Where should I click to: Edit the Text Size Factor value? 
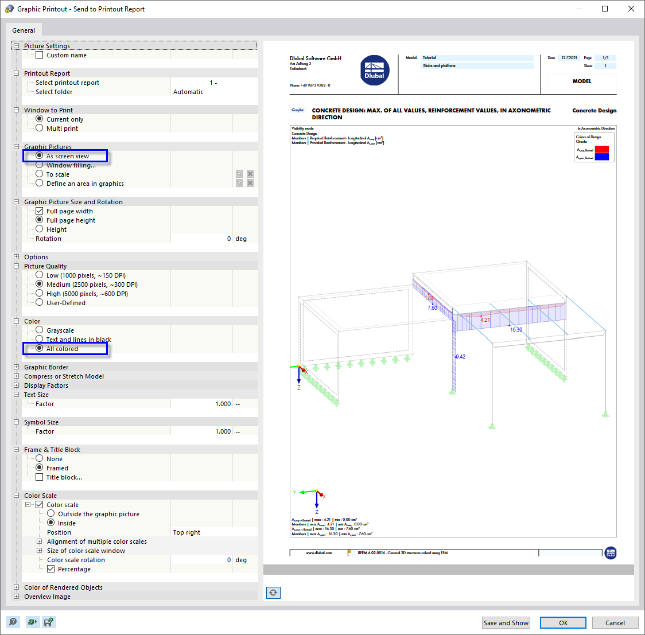pos(201,404)
